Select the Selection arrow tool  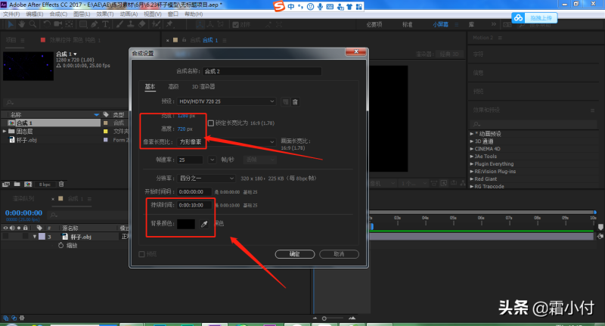pyautogui.click(x=11, y=24)
